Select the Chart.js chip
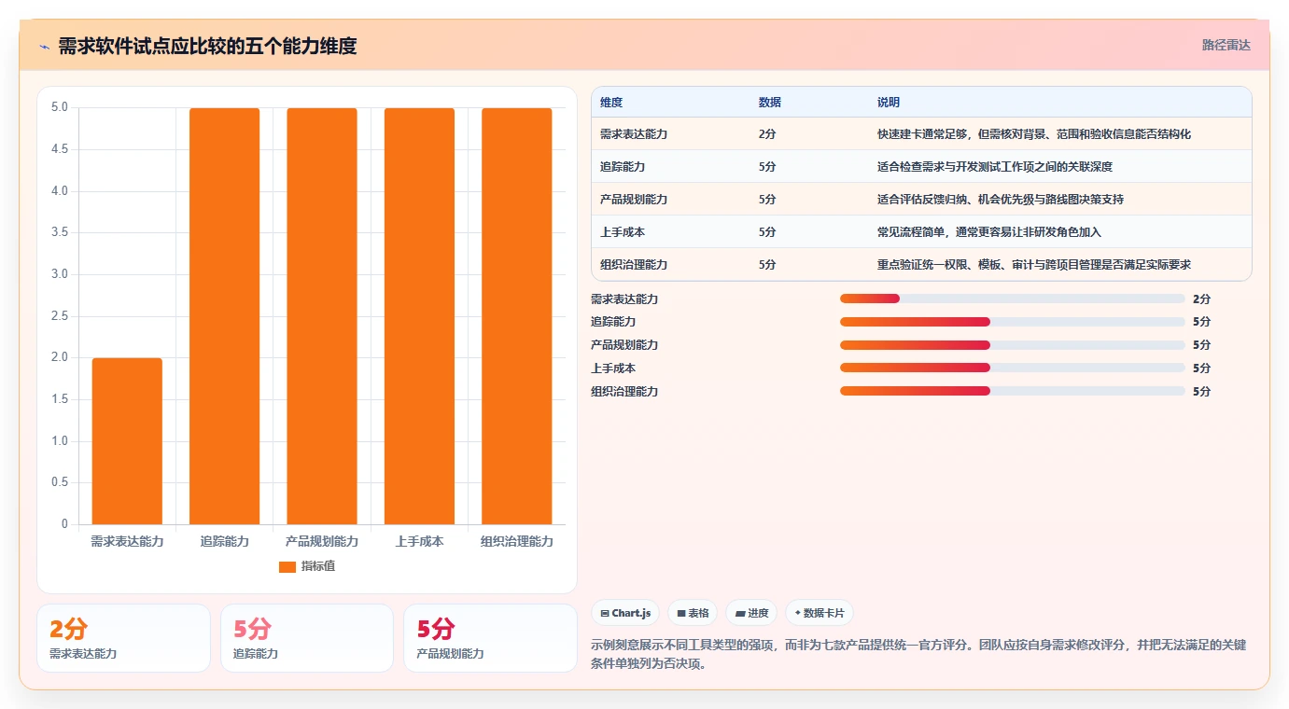Screen dimensions: 1289x709 [x=625, y=613]
